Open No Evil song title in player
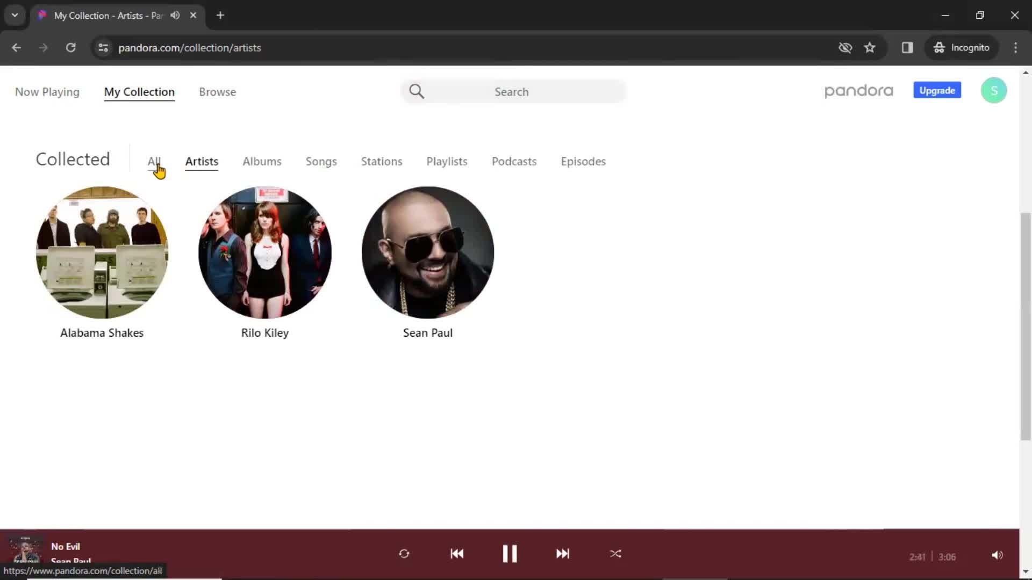1032x580 pixels. coord(66,546)
